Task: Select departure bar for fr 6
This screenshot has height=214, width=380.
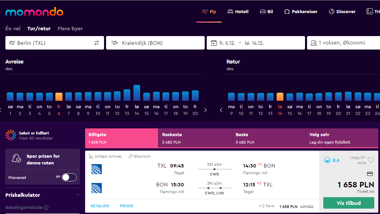Action: click(x=59, y=97)
